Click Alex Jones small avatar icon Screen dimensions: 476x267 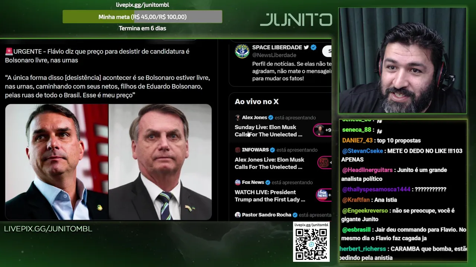click(x=238, y=118)
